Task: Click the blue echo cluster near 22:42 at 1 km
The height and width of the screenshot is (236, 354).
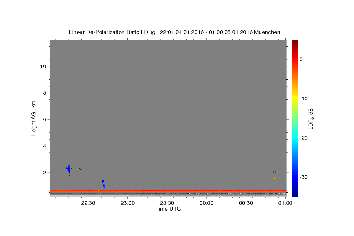Action: [x=104, y=183]
